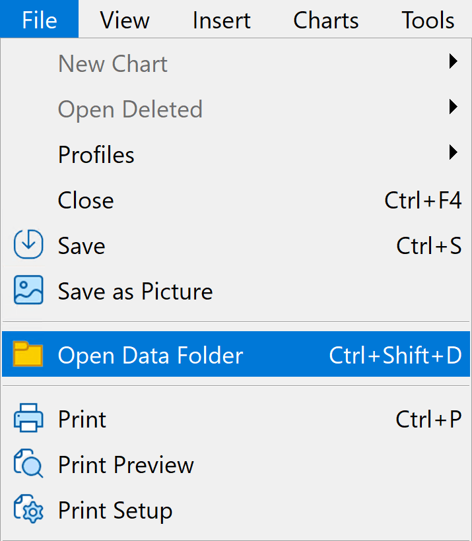Expand the Open Deleted submenu arrow
This screenshot has width=472, height=541.
(x=453, y=107)
